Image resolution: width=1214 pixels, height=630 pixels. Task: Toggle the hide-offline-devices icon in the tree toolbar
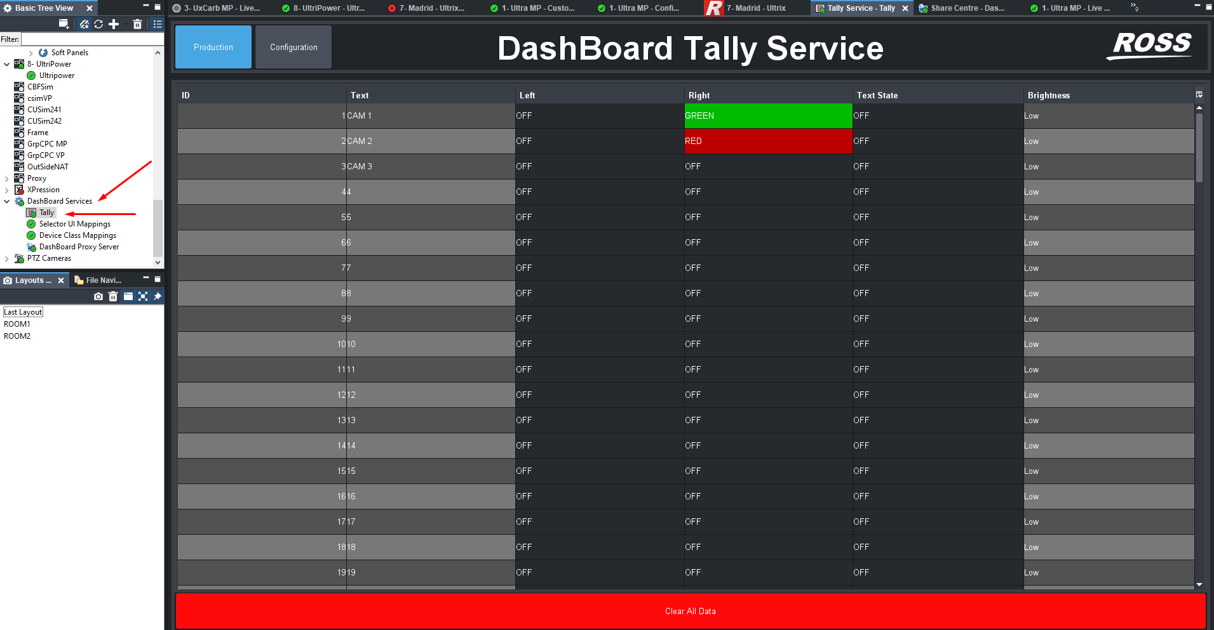click(x=84, y=24)
